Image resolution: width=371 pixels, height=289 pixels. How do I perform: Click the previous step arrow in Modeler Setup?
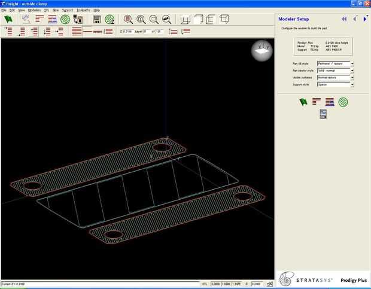tap(355, 19)
